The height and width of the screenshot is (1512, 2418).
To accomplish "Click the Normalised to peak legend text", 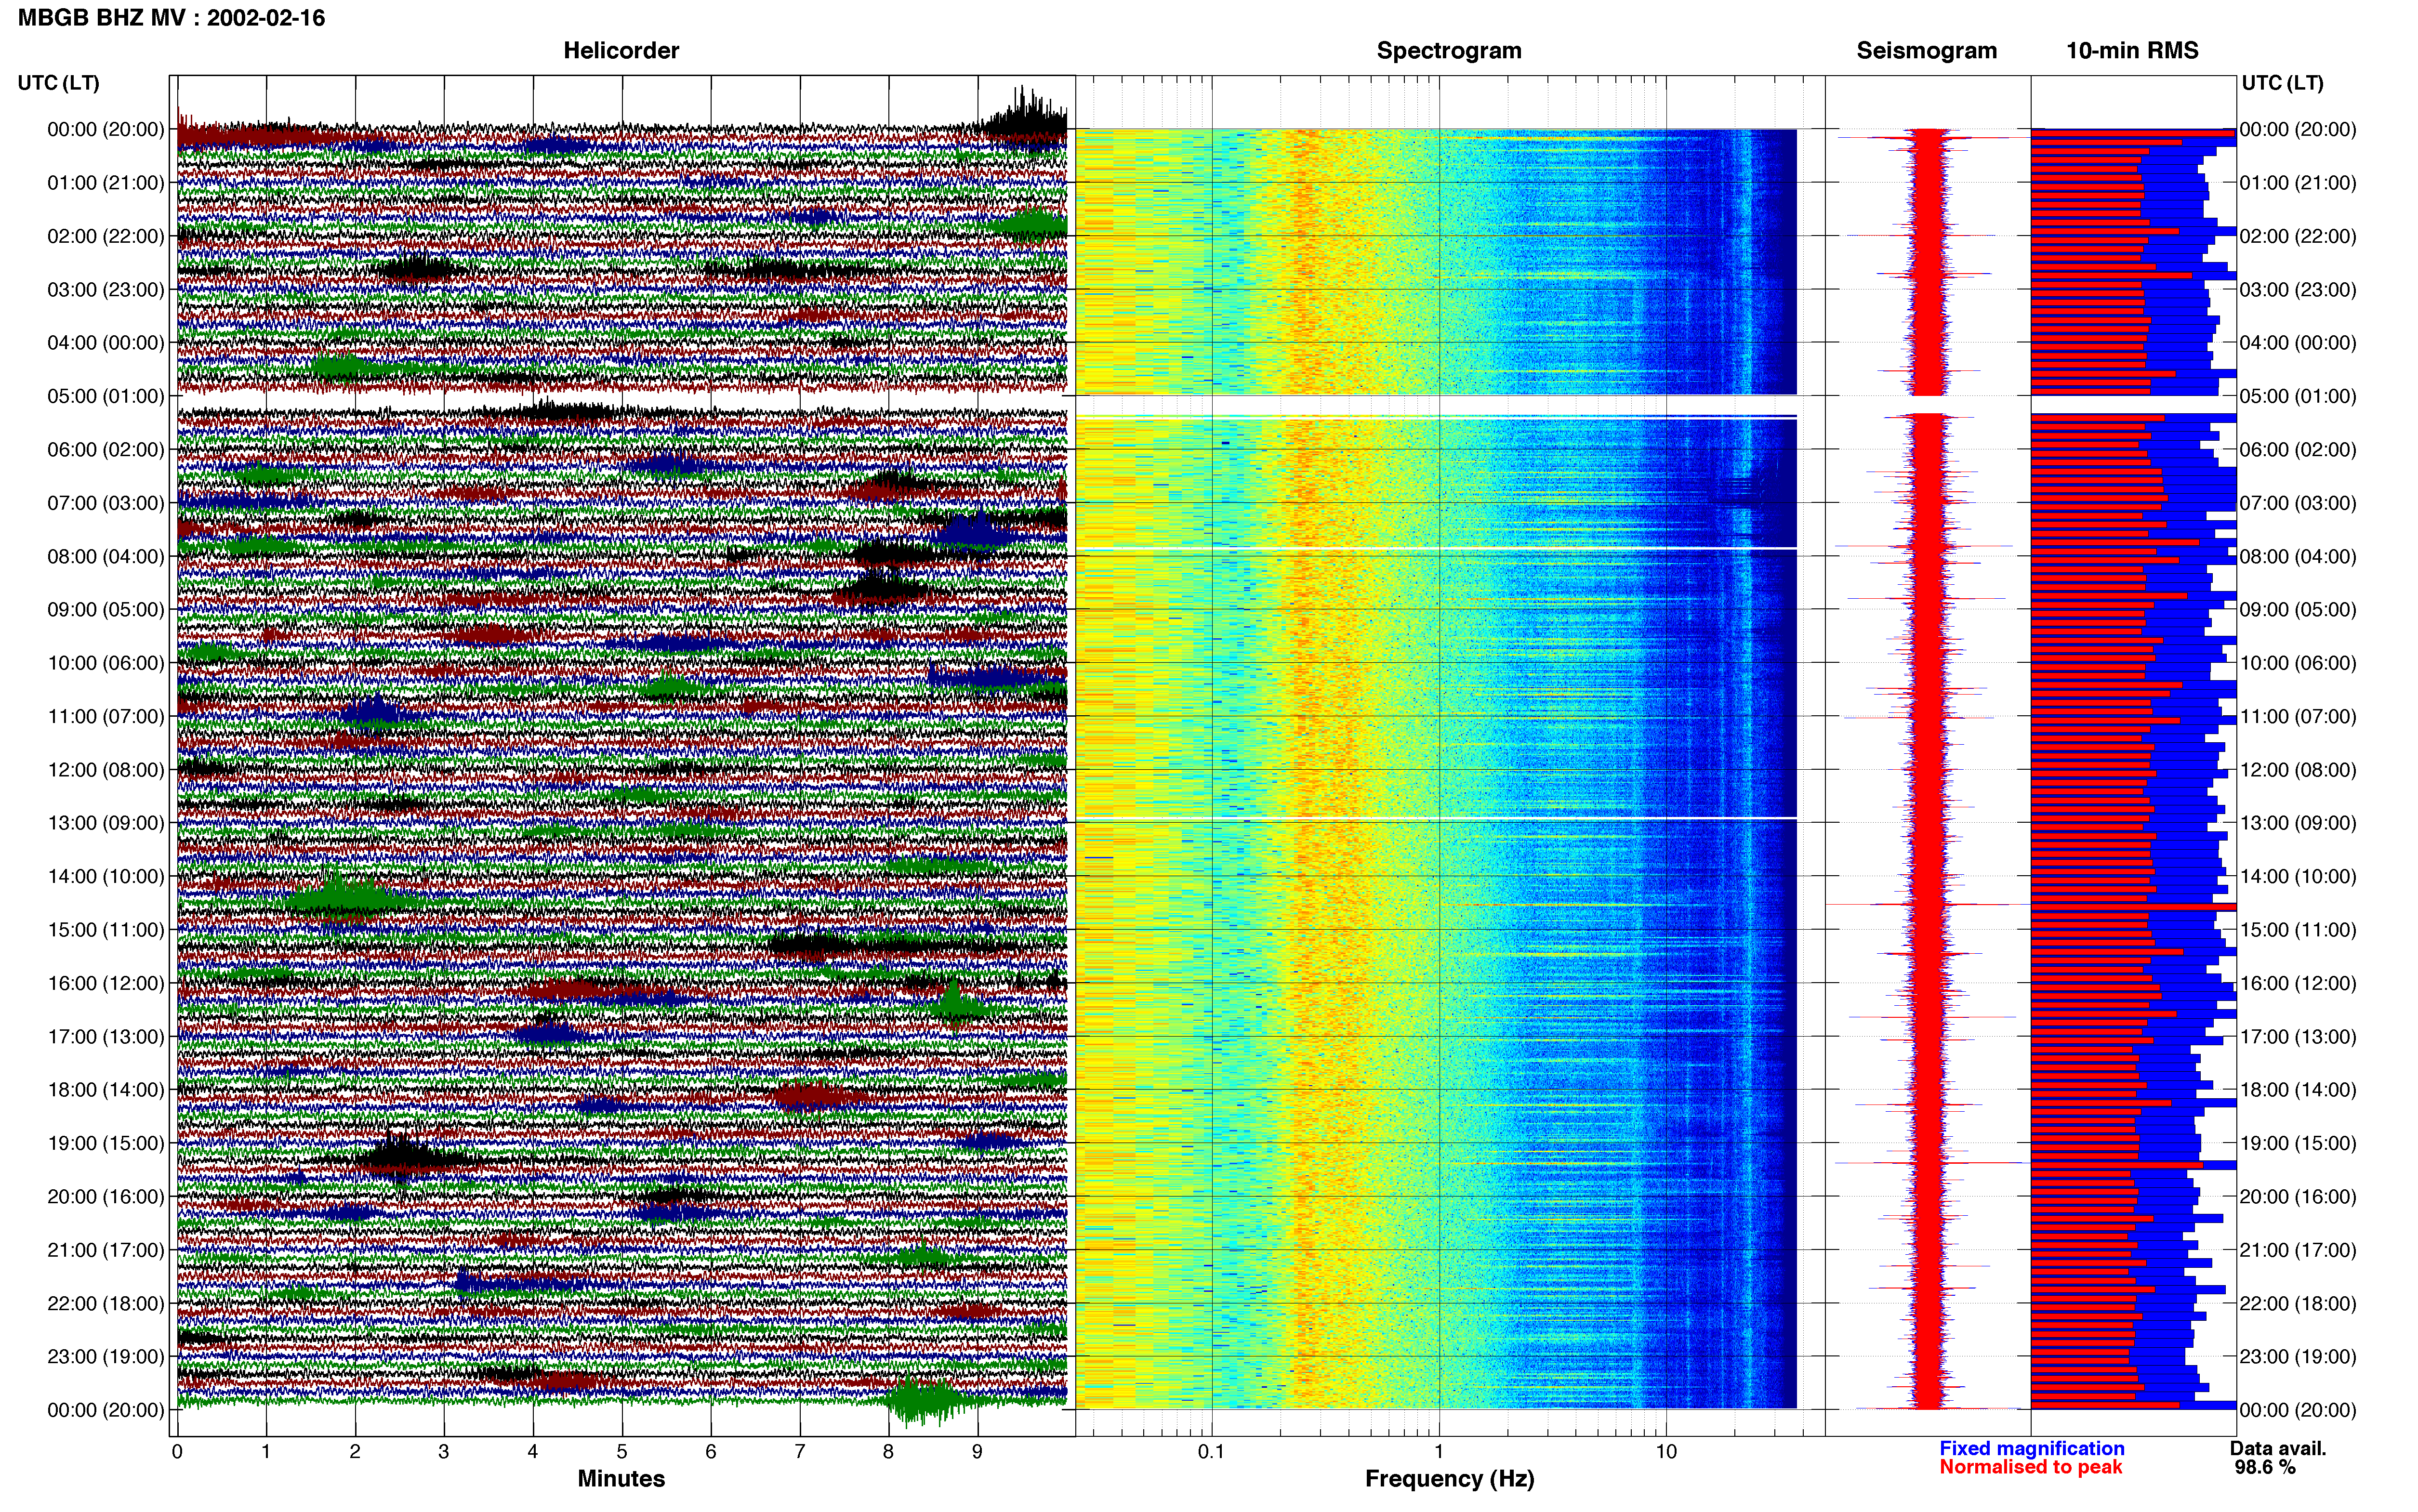I will (2030, 1467).
